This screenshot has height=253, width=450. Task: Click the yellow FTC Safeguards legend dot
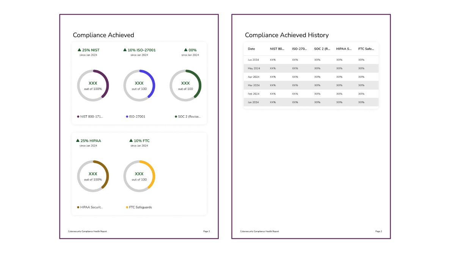click(x=126, y=207)
